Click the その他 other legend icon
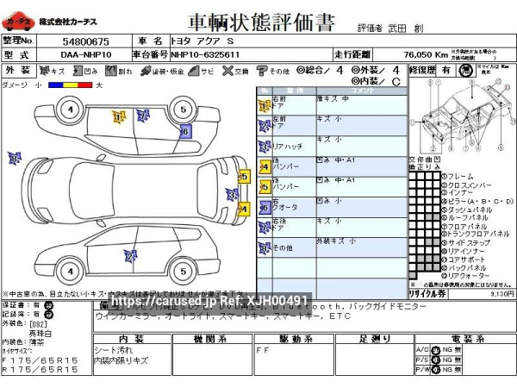517x388 pixels. point(262,71)
